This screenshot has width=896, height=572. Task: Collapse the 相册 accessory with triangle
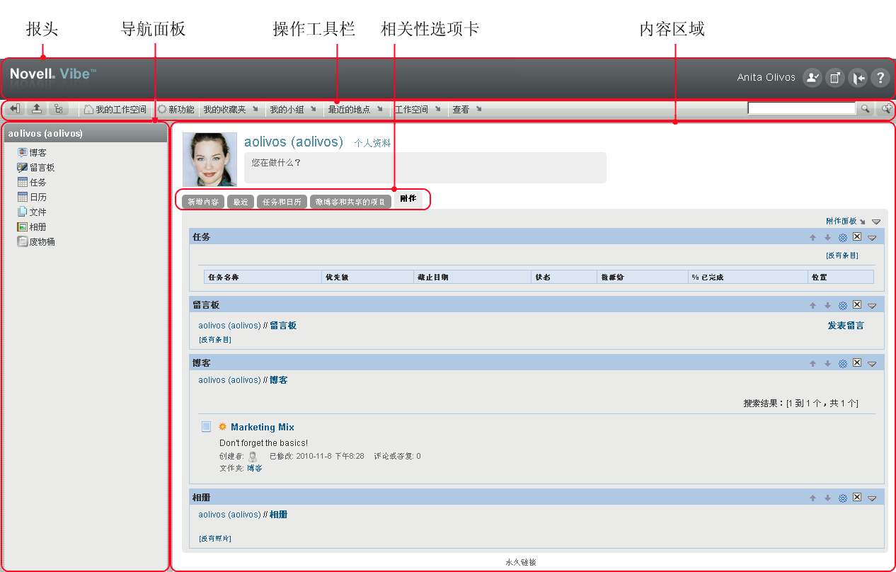[872, 499]
